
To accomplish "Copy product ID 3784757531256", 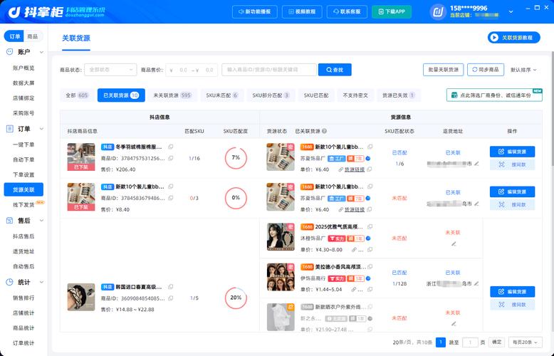I will pos(171,158).
